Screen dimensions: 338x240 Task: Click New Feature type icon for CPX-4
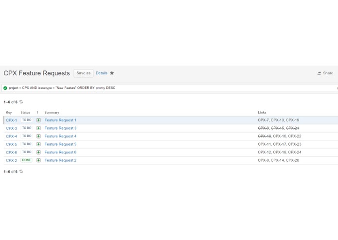coord(38,136)
